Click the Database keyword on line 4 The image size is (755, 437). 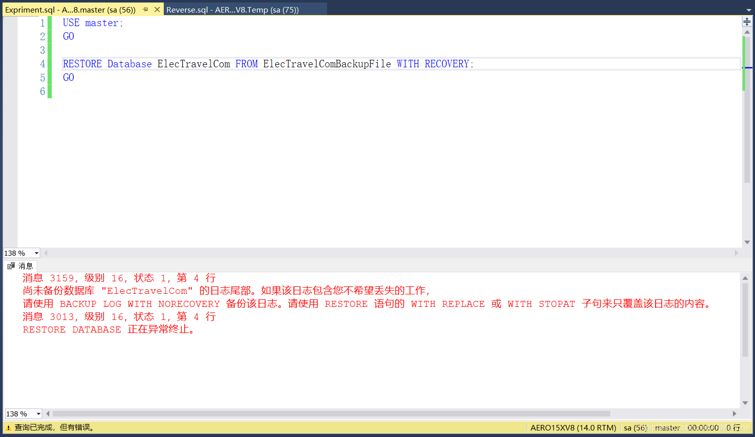click(129, 64)
